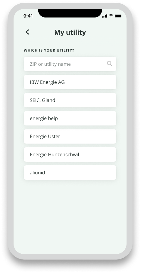Tap the black notch at screen top

[70, 13]
